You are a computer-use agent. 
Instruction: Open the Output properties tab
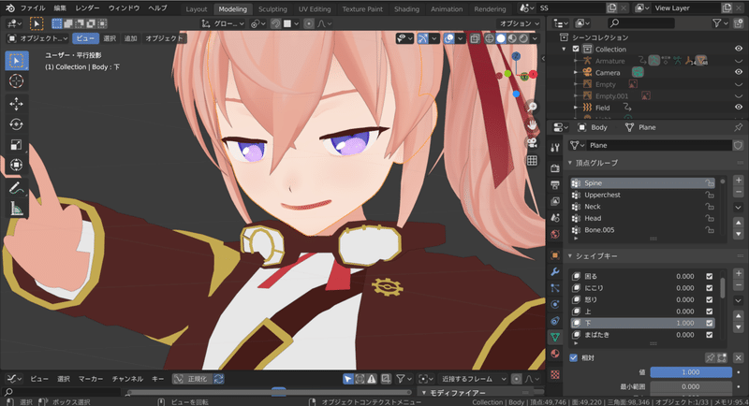click(554, 184)
